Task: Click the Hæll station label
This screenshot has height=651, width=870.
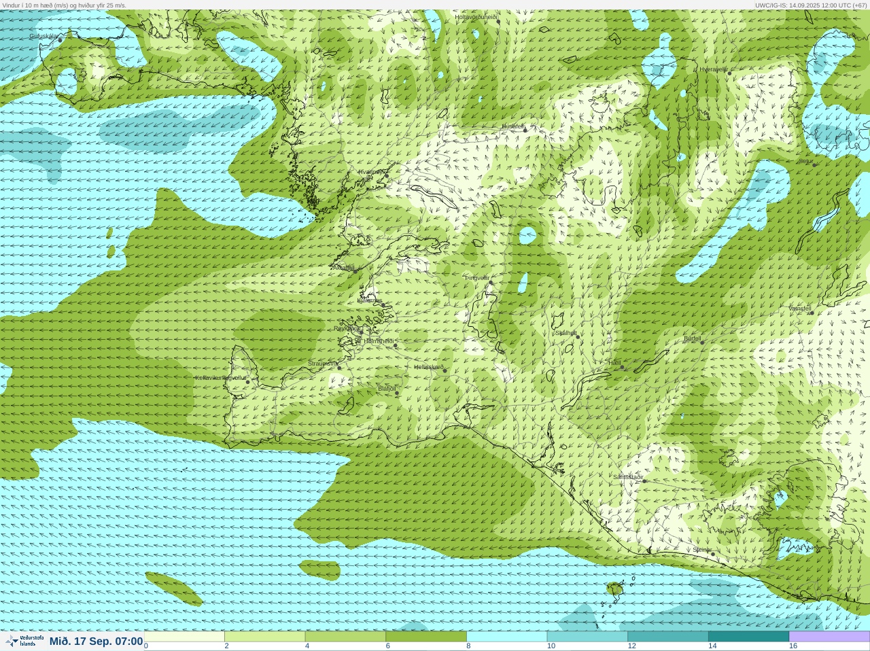Action: tap(614, 363)
